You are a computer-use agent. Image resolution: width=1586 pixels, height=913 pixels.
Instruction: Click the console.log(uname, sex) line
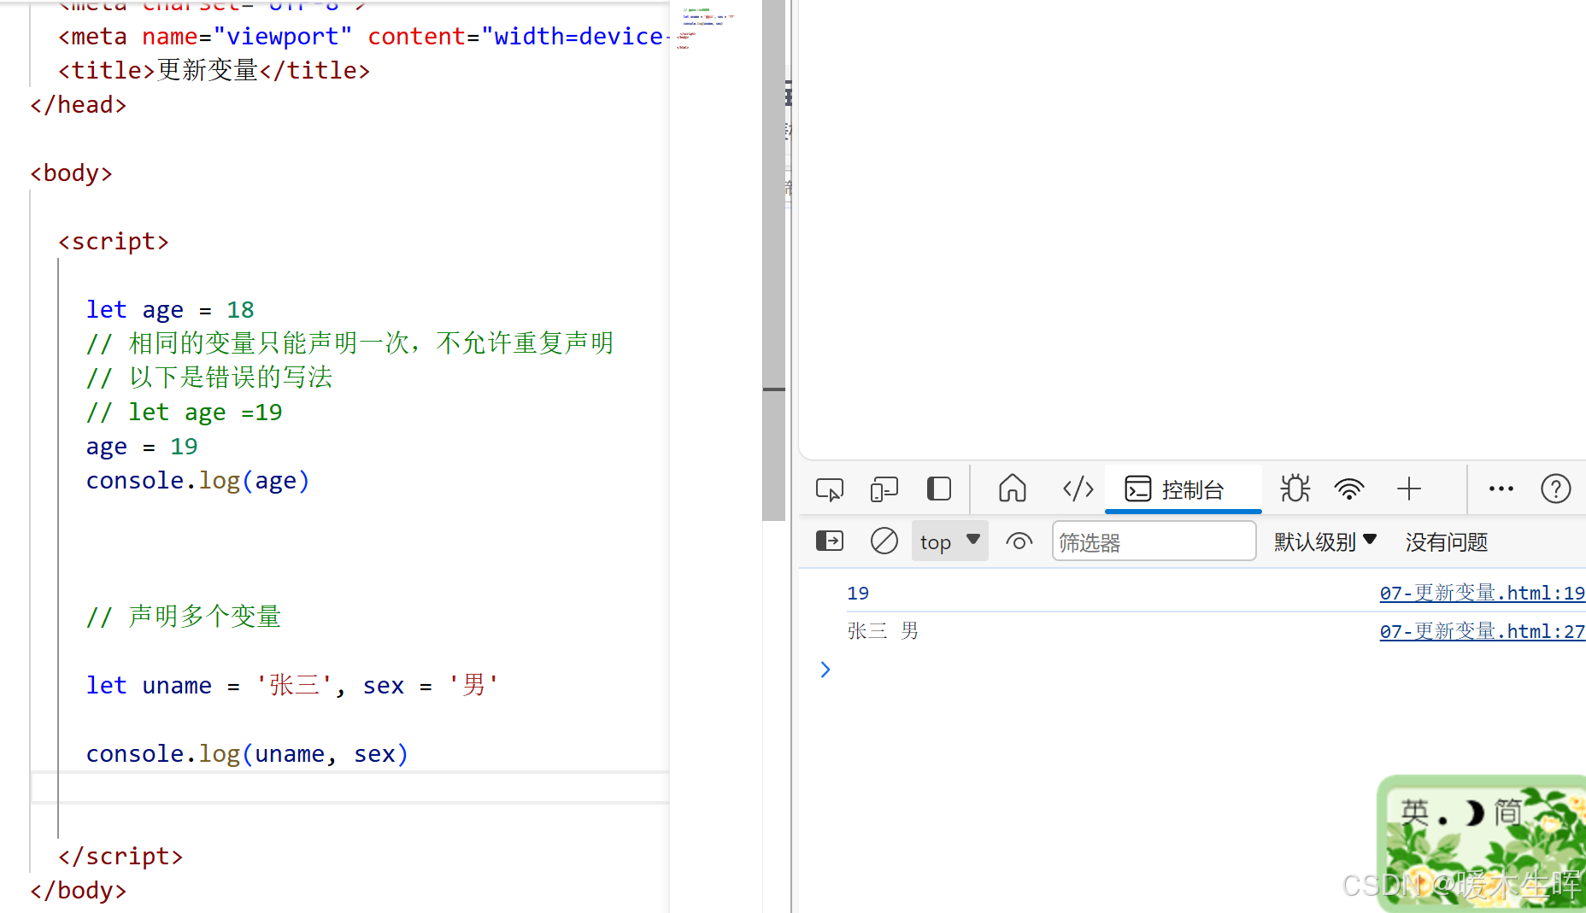click(x=247, y=754)
